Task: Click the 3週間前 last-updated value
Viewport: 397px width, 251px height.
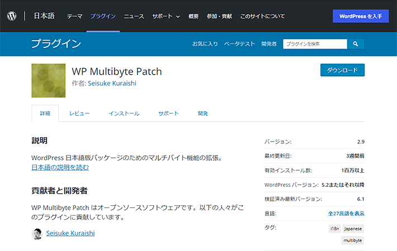Action: 355,156
